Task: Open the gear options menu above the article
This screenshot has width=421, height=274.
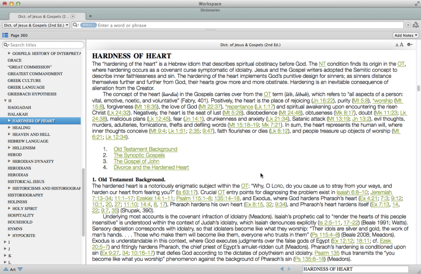Action: (409, 45)
